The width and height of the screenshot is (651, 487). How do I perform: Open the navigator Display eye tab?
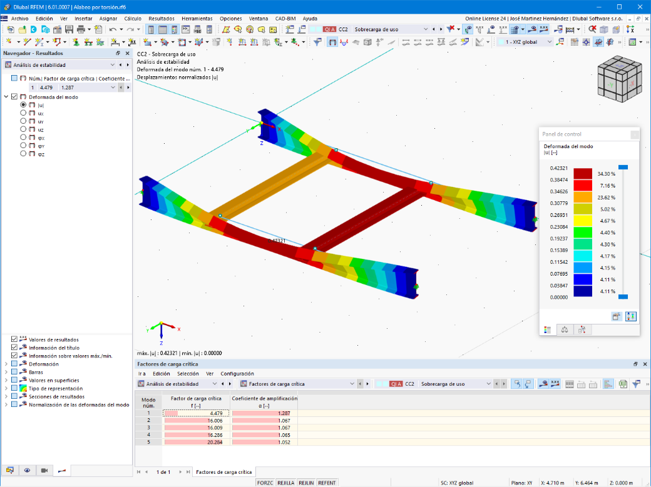(x=27, y=470)
